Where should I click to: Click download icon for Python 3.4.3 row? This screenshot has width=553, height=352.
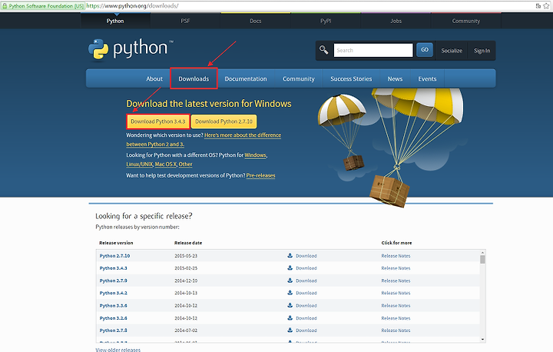point(290,267)
